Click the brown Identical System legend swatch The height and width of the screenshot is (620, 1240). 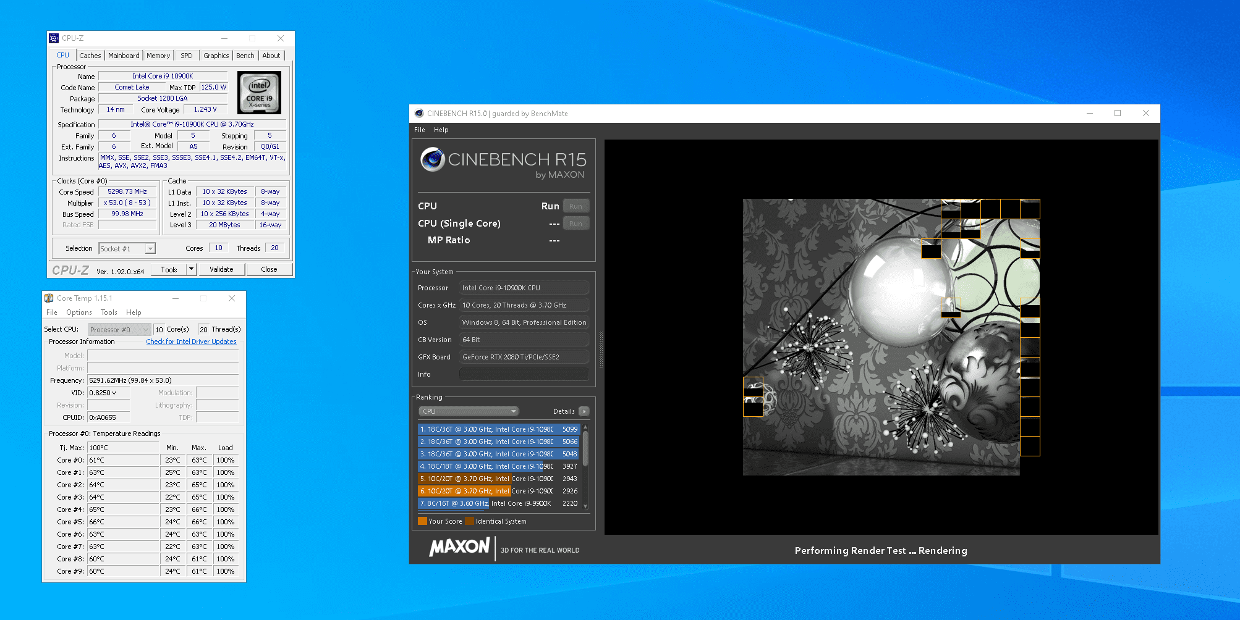(x=470, y=521)
